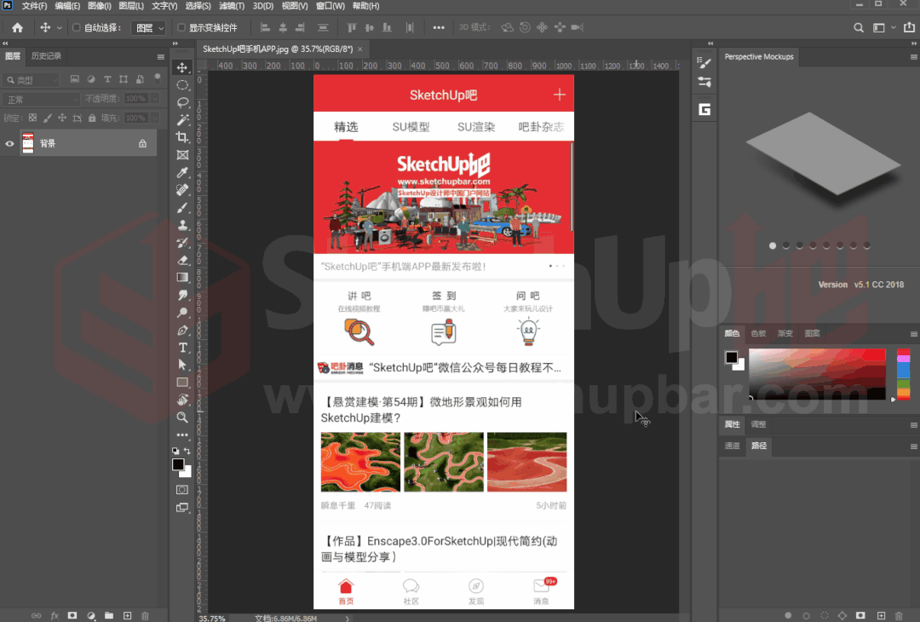Click the hue slider in the Color panel
The image size is (920, 622).
click(x=904, y=374)
